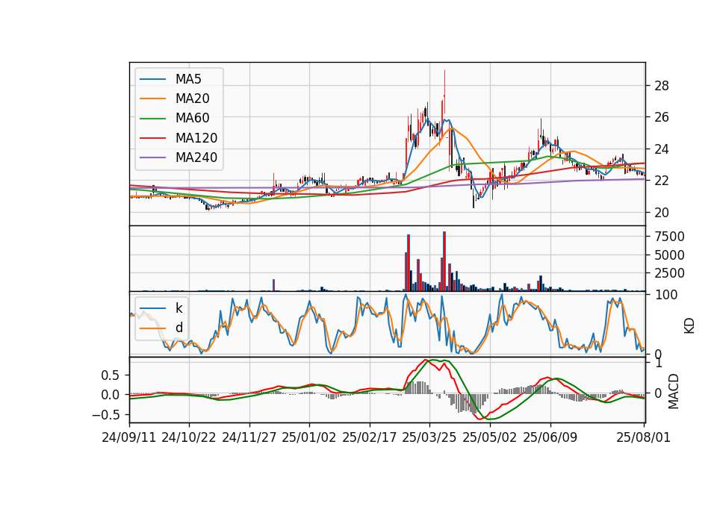The width and height of the screenshot is (717, 515).
Task: Click the volume axis value 7500
Action: click(x=669, y=237)
